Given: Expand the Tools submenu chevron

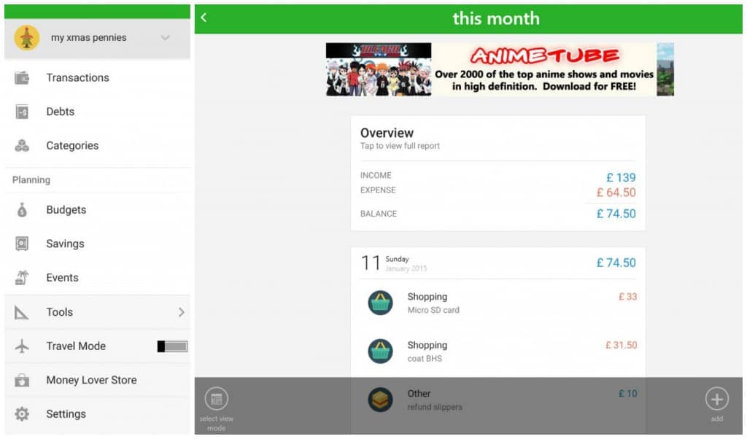Looking at the screenshot, I should 182,312.
